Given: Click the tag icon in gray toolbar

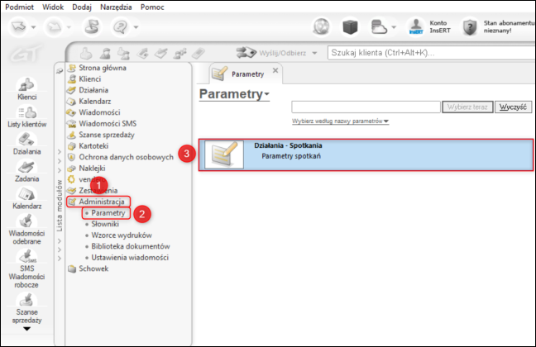Looking at the screenshot, I should [x=198, y=53].
